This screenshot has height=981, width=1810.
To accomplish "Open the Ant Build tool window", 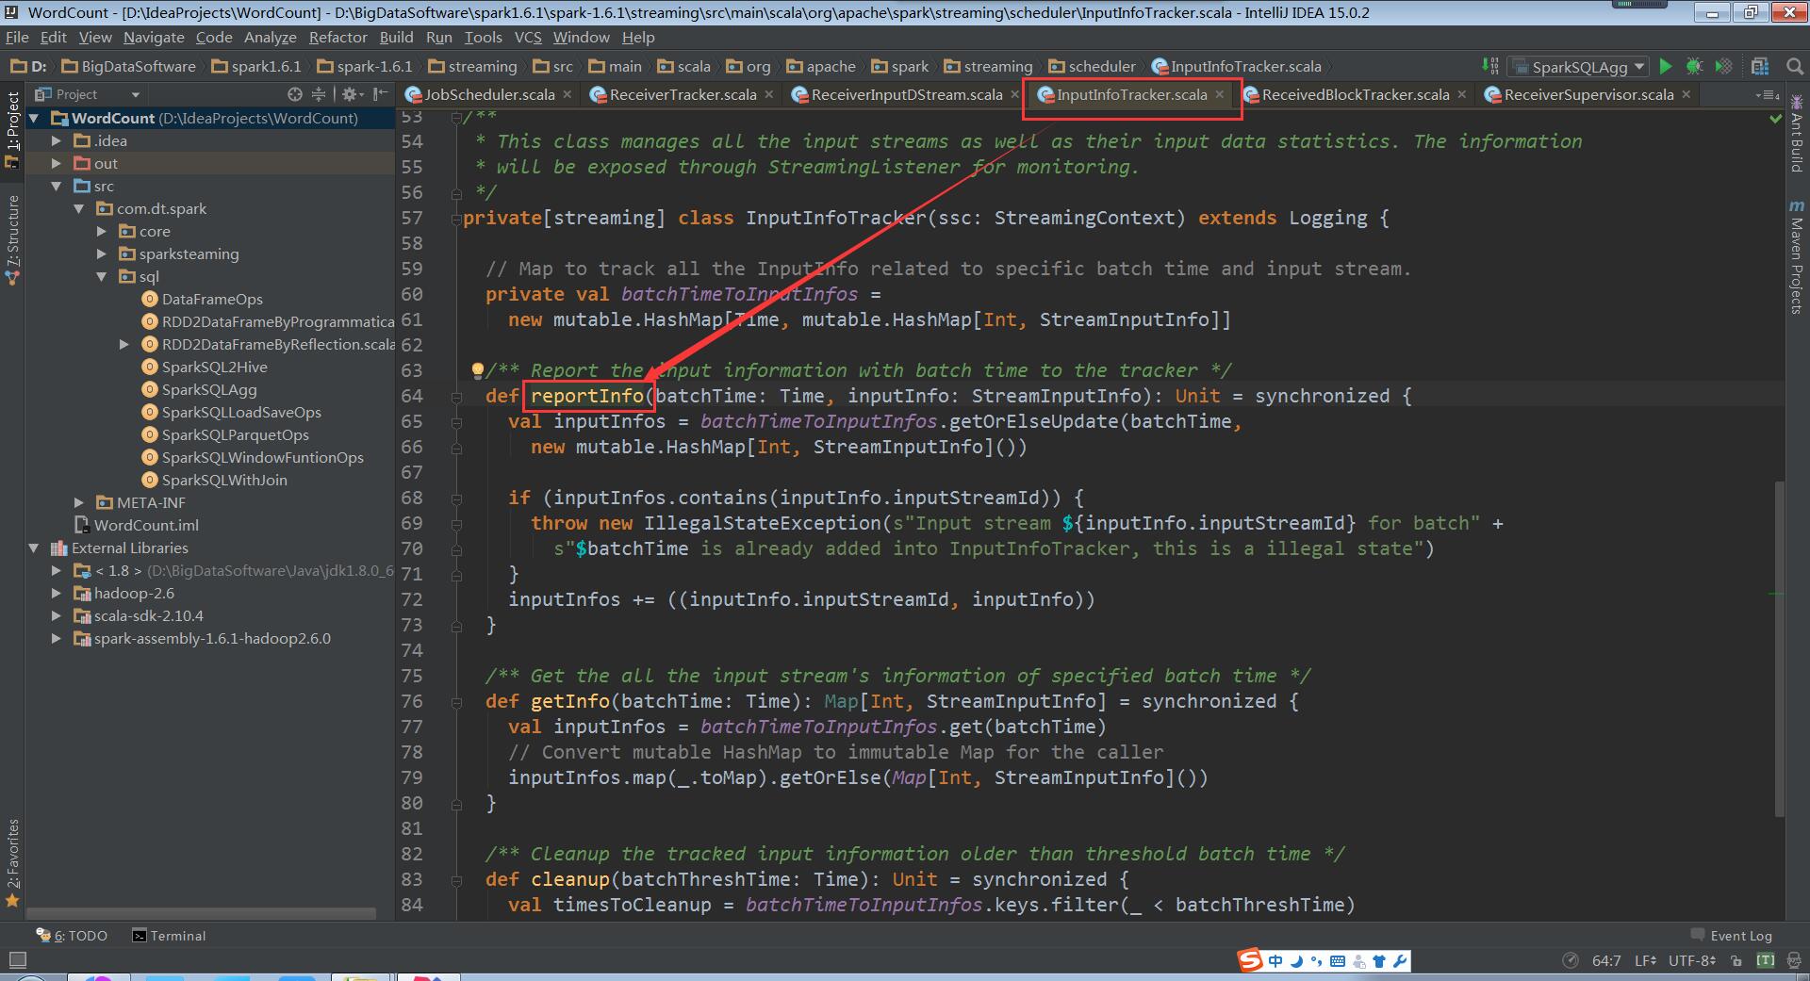I will pyautogui.click(x=1796, y=133).
